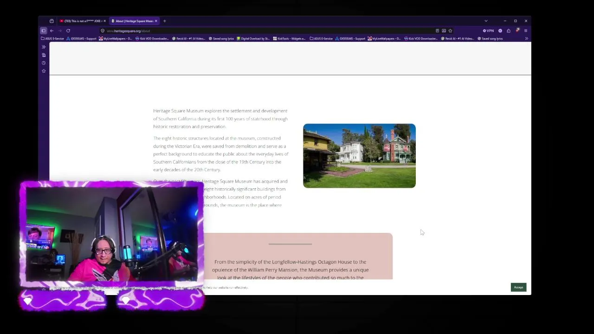Accept cookies with the green Accept button
Viewport: 594px width, 334px height.
point(518,287)
